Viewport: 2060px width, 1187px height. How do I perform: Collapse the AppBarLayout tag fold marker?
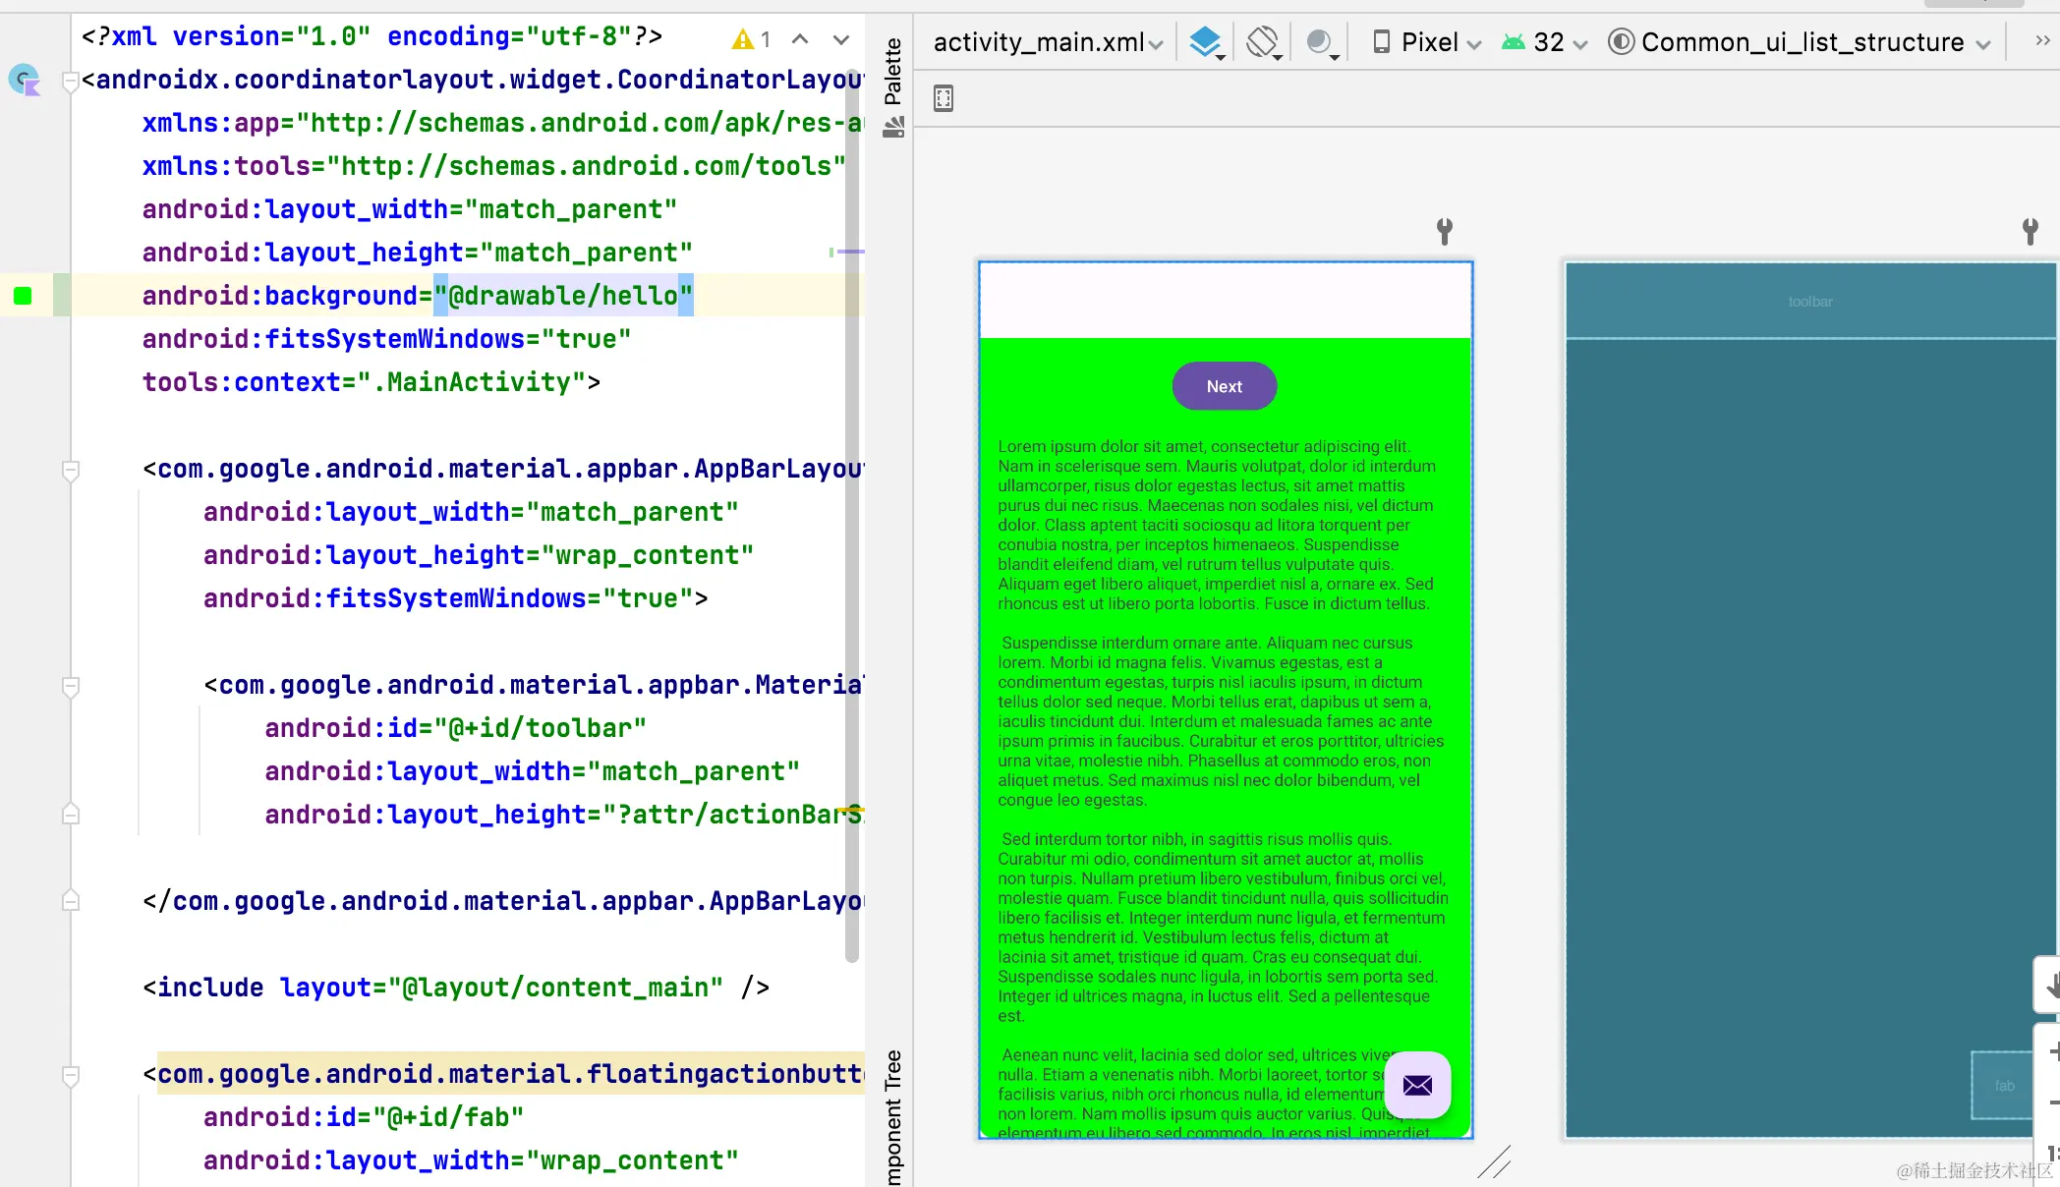click(71, 470)
